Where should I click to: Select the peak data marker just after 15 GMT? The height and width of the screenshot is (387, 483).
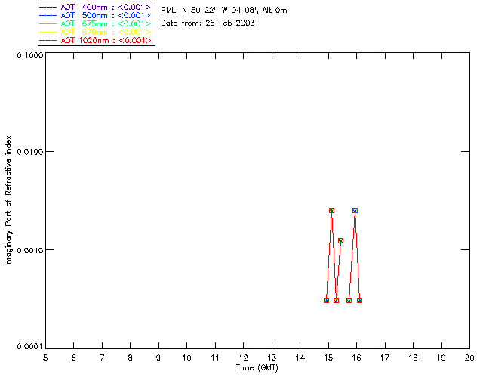(332, 210)
